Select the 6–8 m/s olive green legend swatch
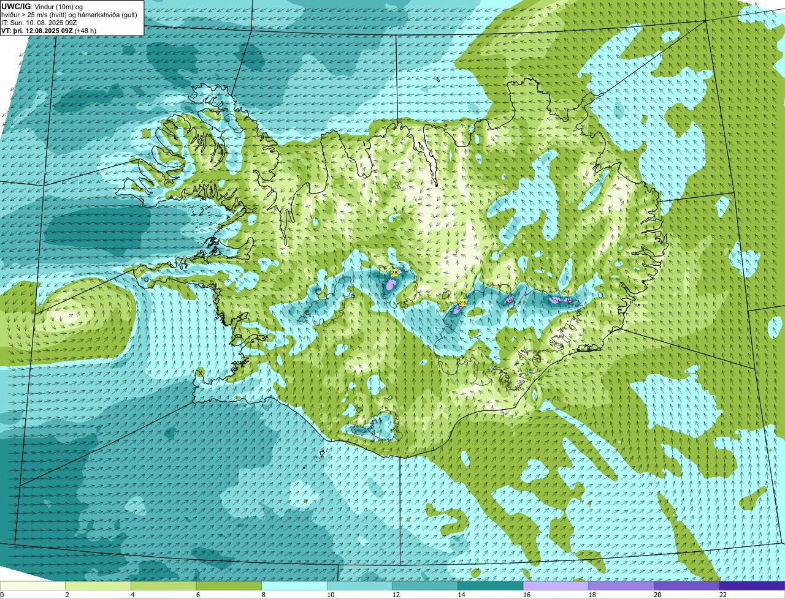This screenshot has height=599, width=785. [x=229, y=586]
